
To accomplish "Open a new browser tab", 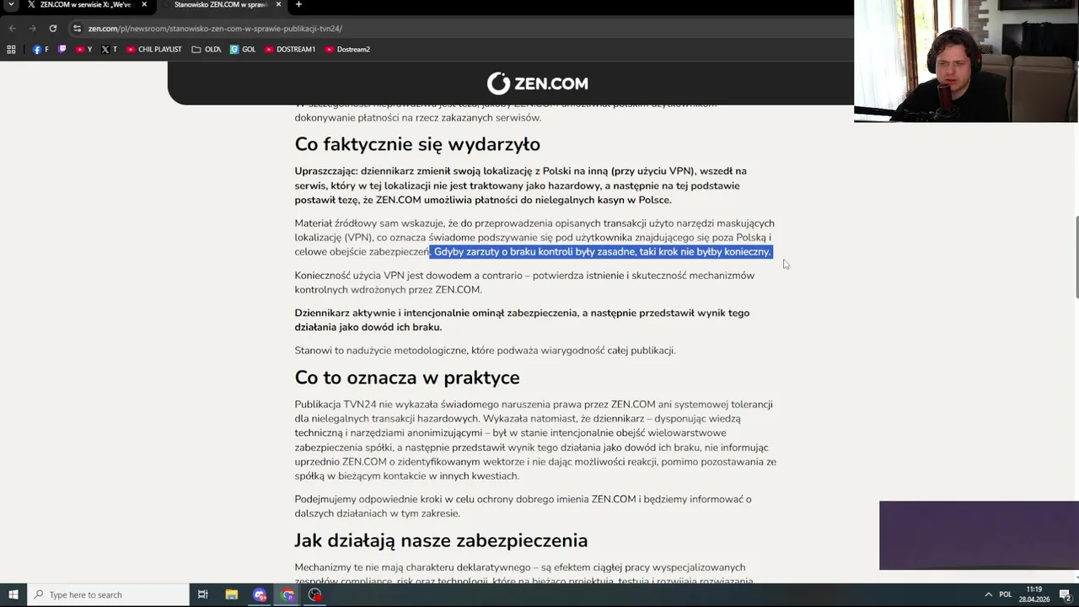I will (x=298, y=5).
